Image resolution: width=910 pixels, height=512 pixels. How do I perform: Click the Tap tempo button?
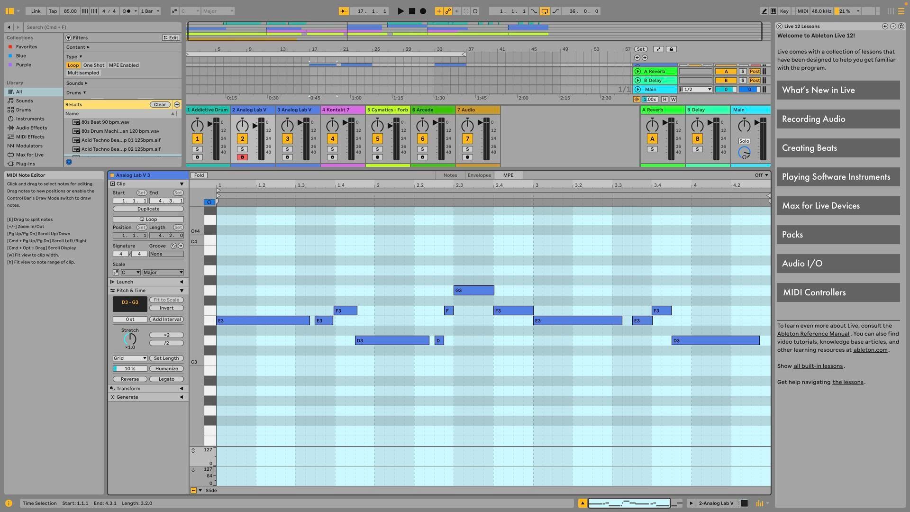[x=53, y=11]
